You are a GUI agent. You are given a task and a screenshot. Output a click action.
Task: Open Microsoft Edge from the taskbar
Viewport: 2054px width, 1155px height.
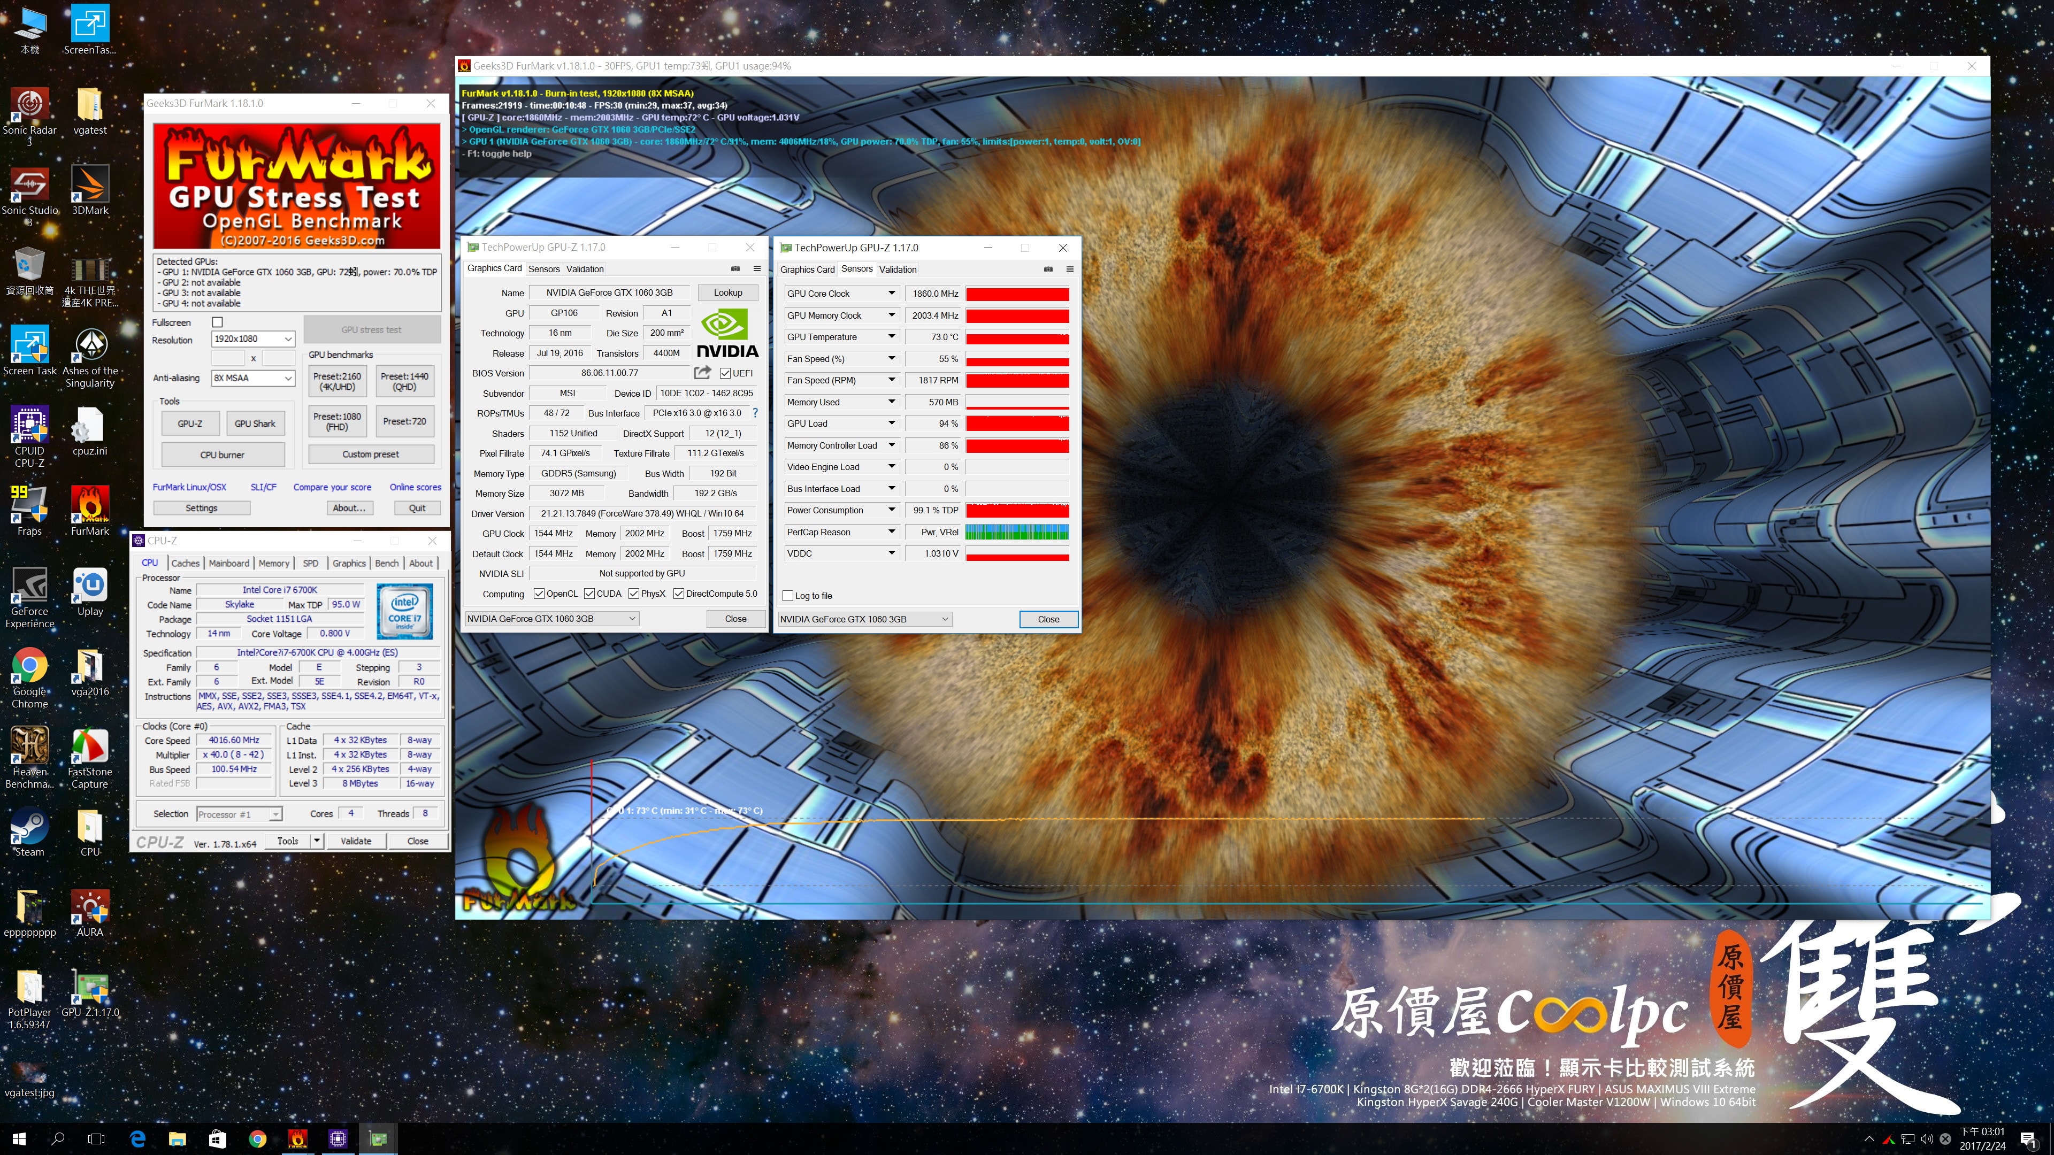coord(137,1139)
